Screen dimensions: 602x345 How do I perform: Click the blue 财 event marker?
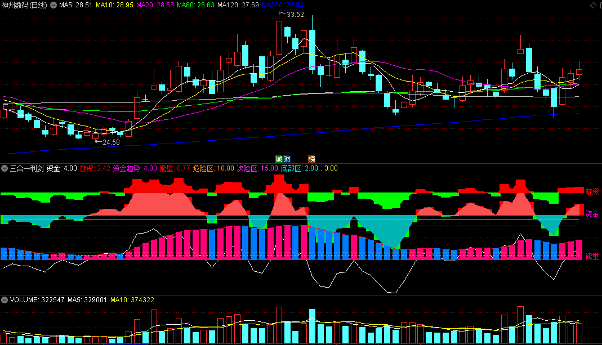[x=287, y=159]
